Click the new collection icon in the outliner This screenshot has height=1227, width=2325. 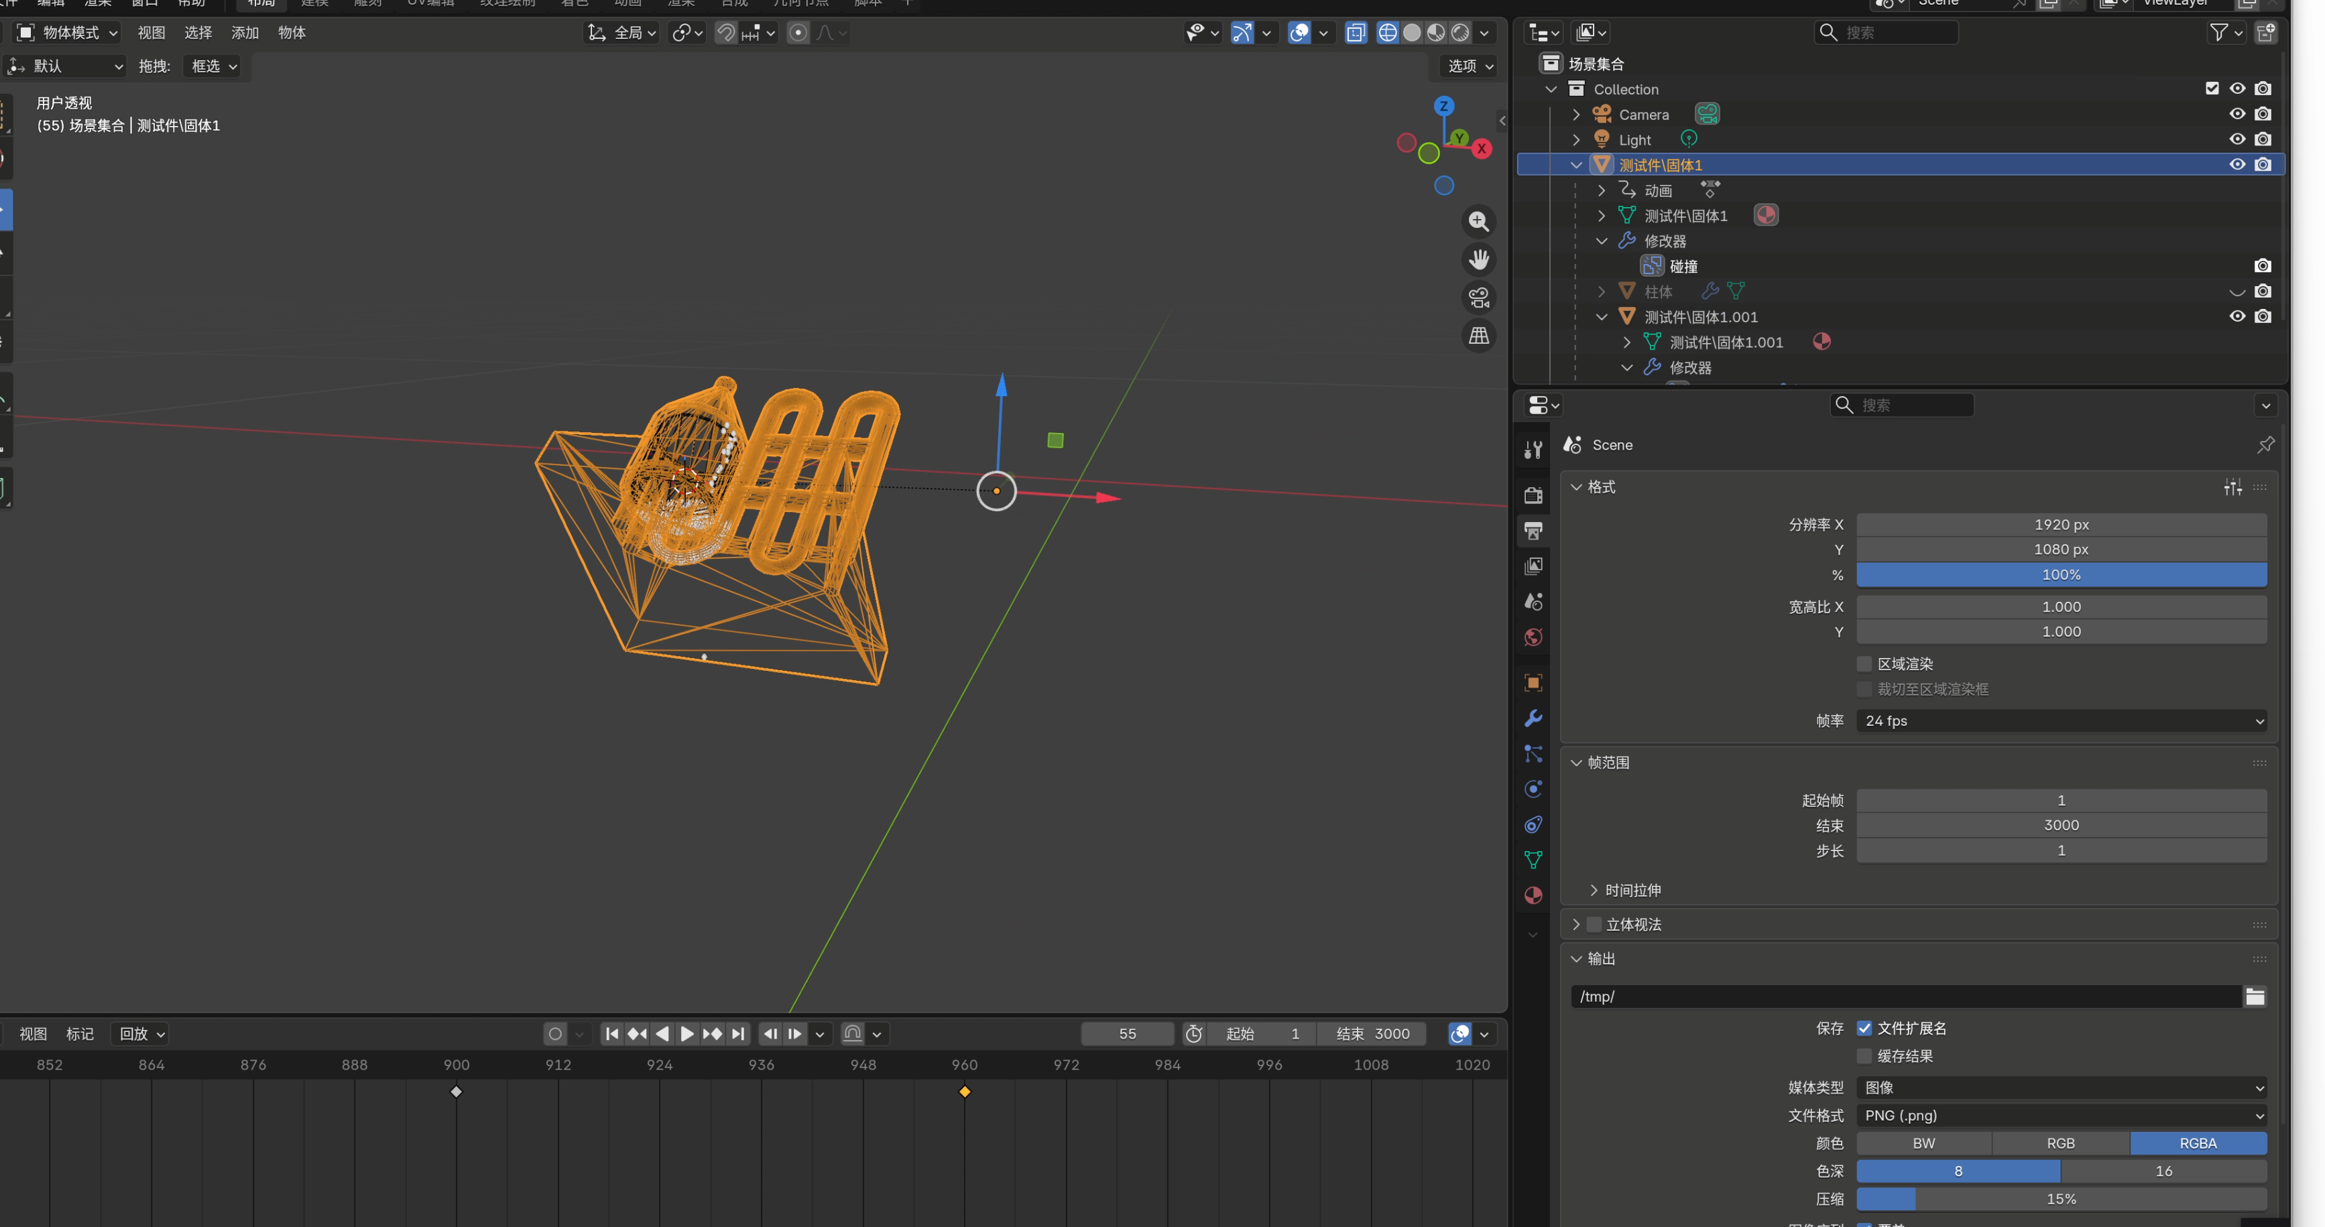2265,32
